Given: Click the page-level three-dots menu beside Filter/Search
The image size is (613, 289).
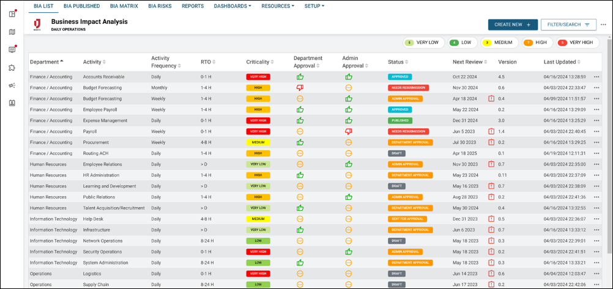Looking at the screenshot, I should 604,24.
